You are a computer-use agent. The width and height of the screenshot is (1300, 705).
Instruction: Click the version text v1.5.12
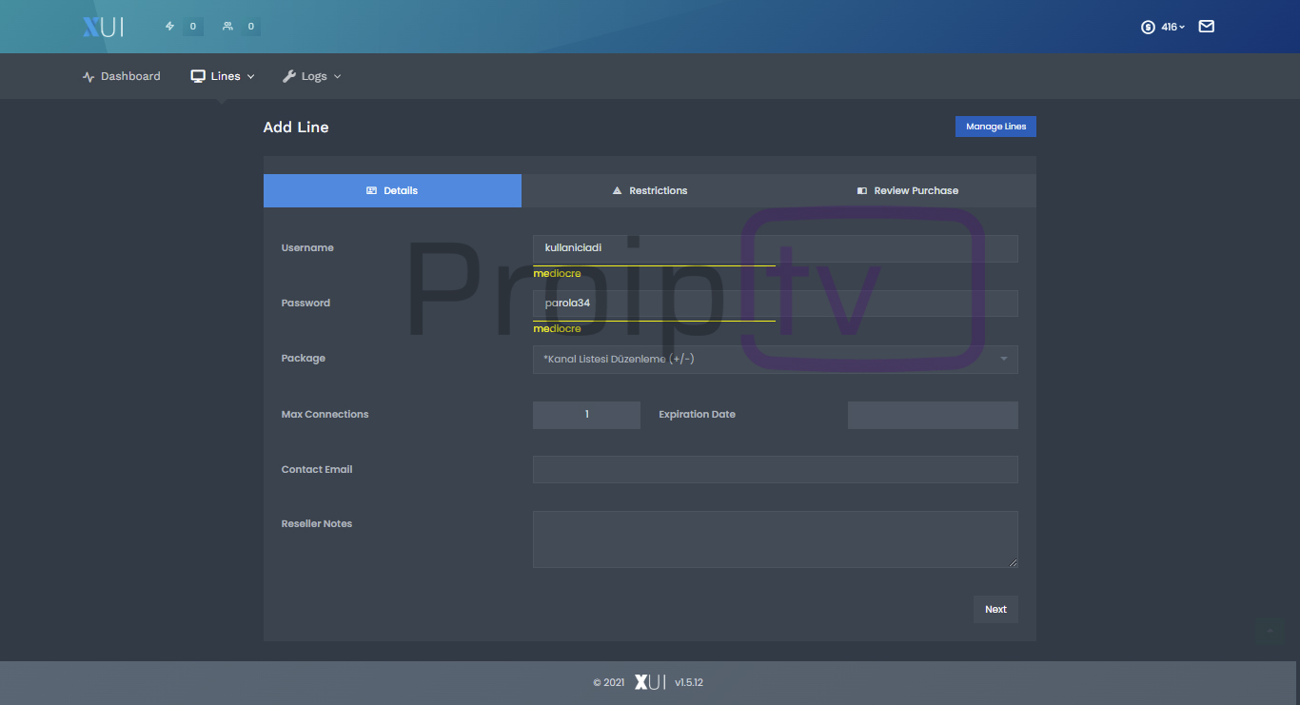[x=688, y=683]
